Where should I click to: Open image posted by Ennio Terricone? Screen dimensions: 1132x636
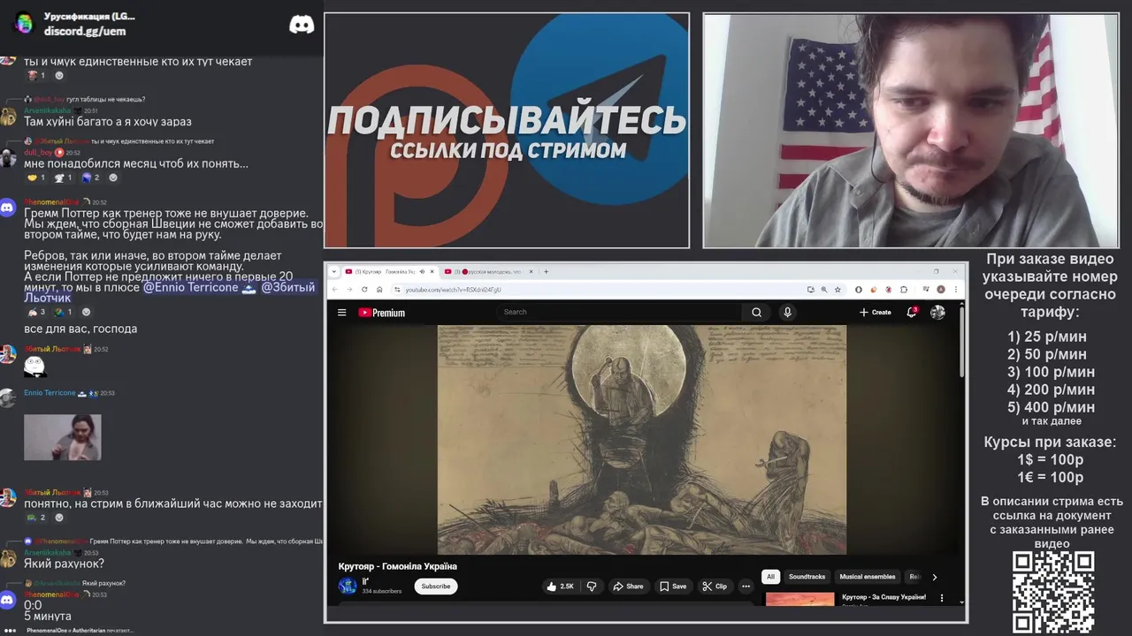click(x=63, y=437)
